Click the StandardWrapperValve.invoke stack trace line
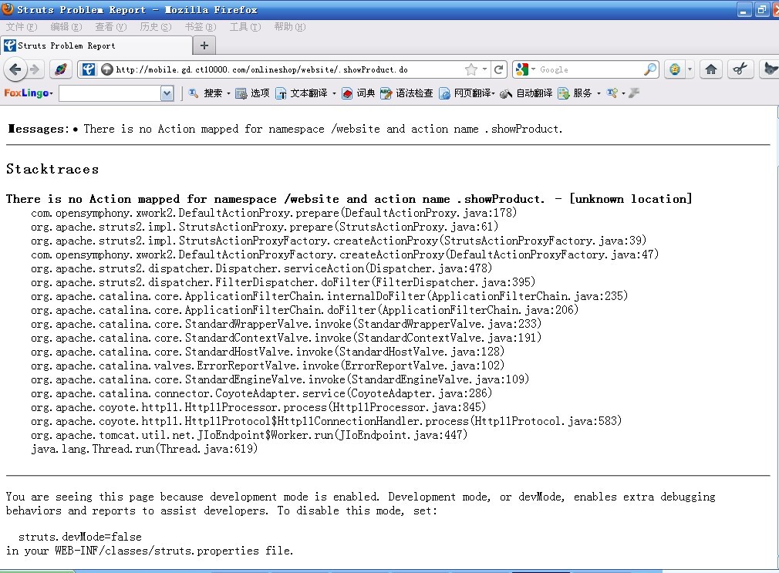The height and width of the screenshot is (573, 779). coord(285,324)
